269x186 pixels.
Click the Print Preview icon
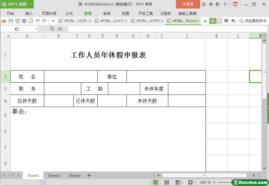click(x=31, y=21)
